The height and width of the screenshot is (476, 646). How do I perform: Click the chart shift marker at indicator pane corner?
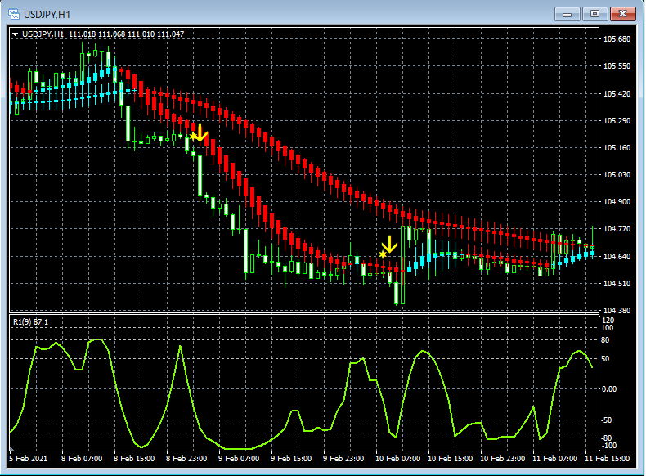click(12, 448)
